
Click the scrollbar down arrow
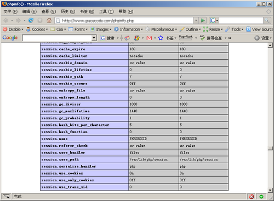click(270, 190)
